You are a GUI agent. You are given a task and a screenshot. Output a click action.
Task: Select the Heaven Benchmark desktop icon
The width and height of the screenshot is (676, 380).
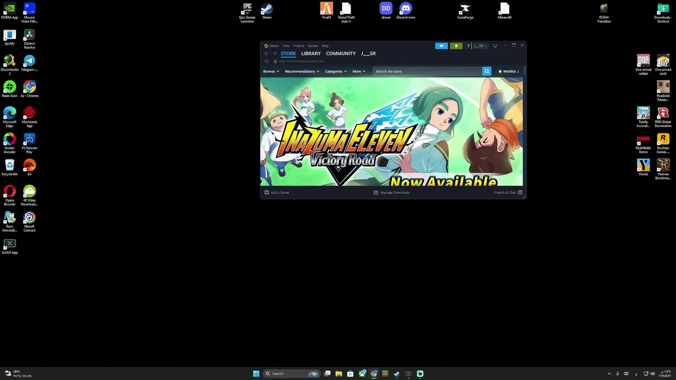coord(663,169)
